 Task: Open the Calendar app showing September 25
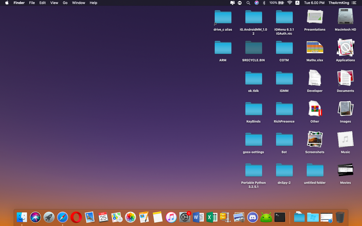point(103,217)
